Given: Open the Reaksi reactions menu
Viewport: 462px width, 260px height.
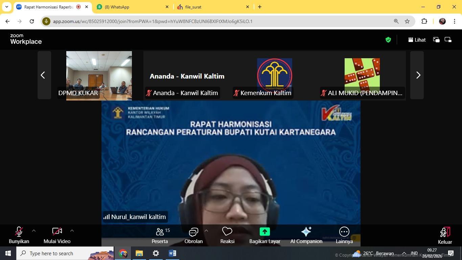Looking at the screenshot, I should 227,235.
